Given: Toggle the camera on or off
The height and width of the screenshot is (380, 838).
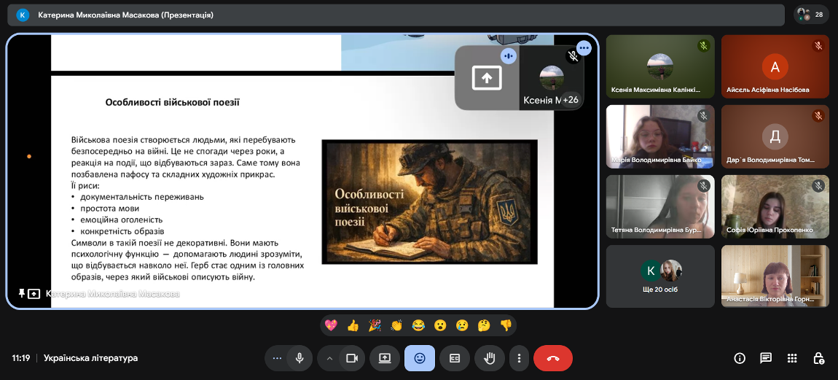Looking at the screenshot, I should coord(352,359).
